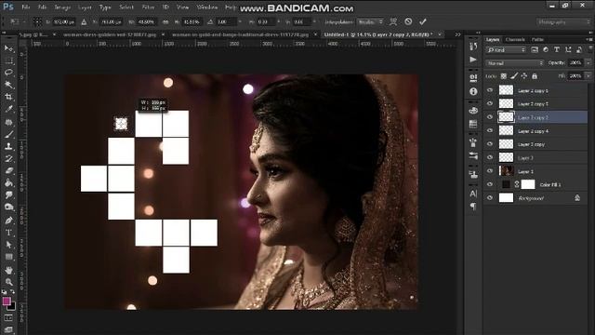Hide Layer 2 copy 4
The image size is (595, 335).
490,130
